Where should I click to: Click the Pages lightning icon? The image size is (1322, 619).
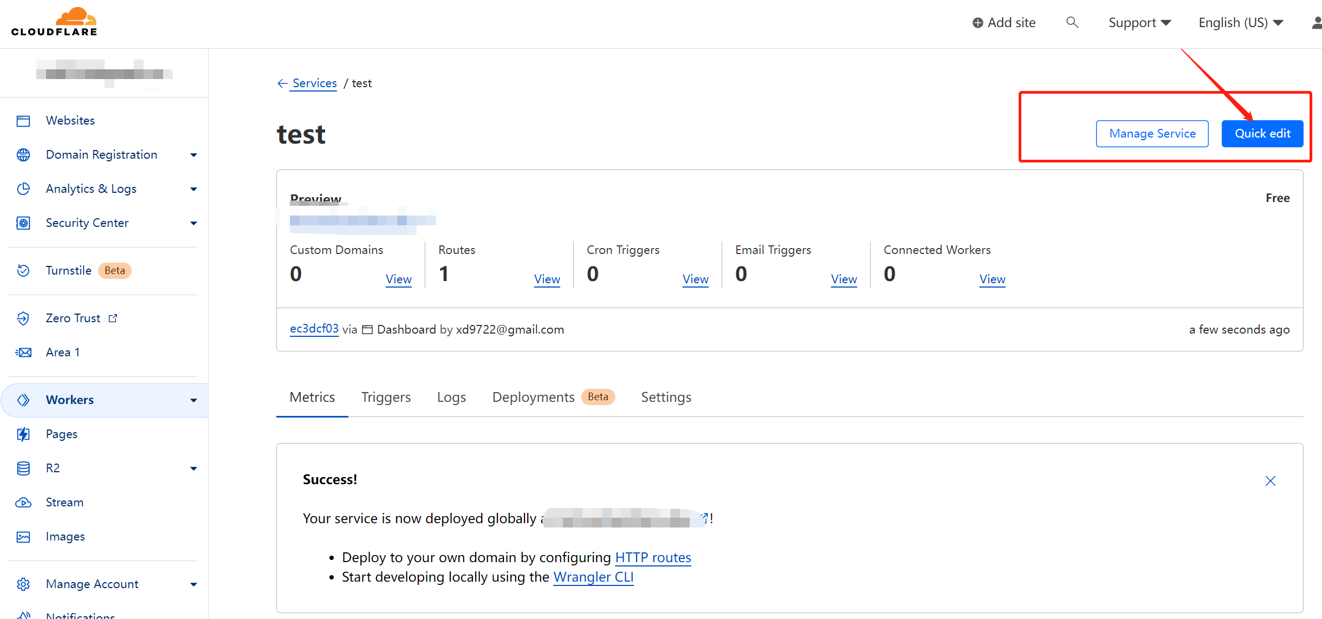point(23,434)
